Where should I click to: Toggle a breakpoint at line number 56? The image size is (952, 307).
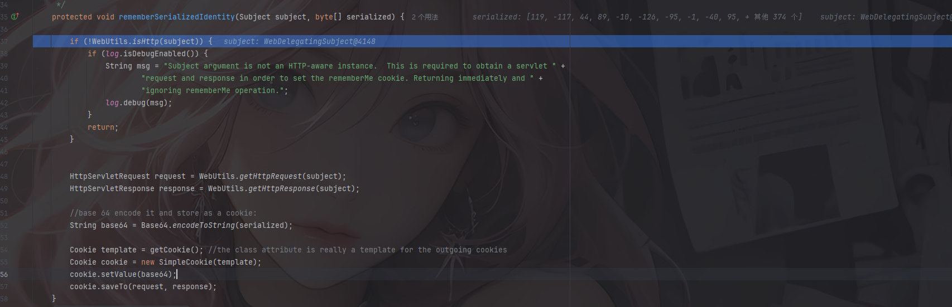(x=4, y=275)
